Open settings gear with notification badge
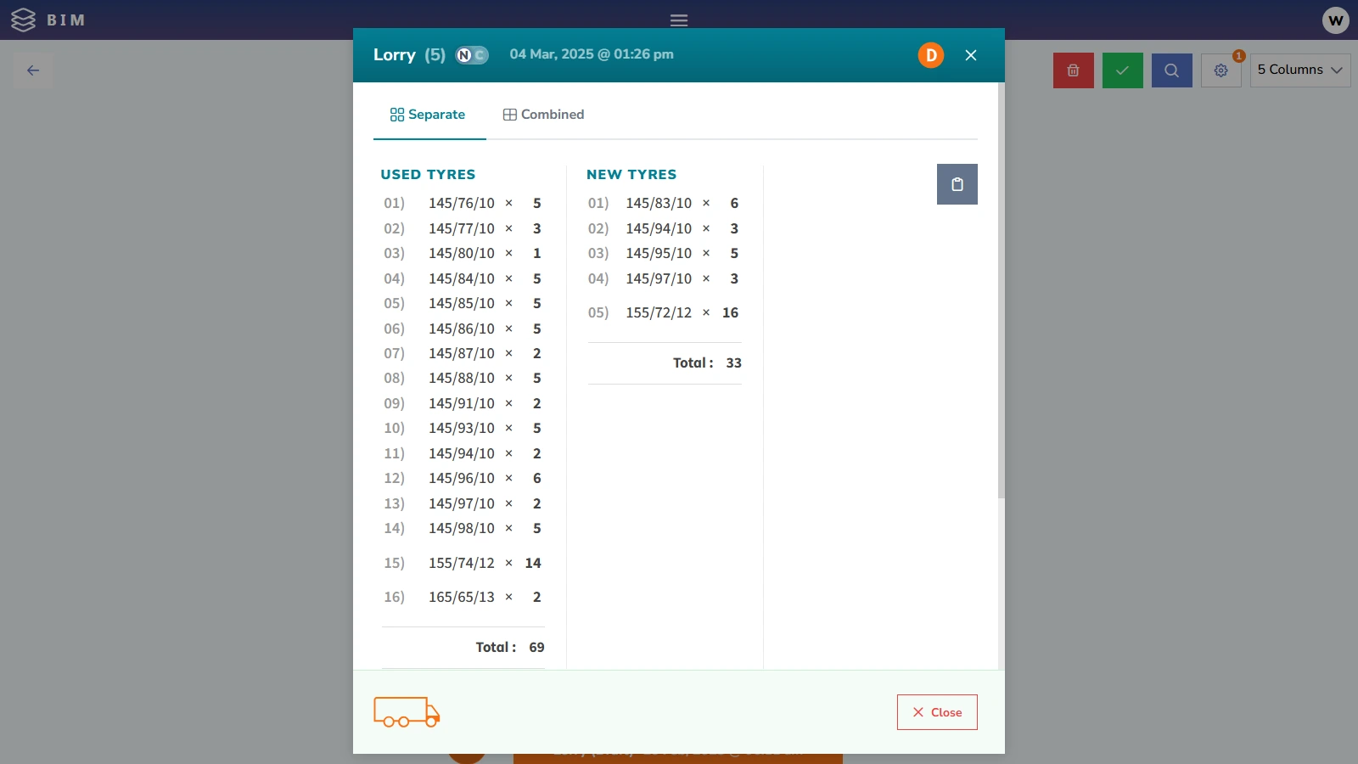 tap(1221, 70)
